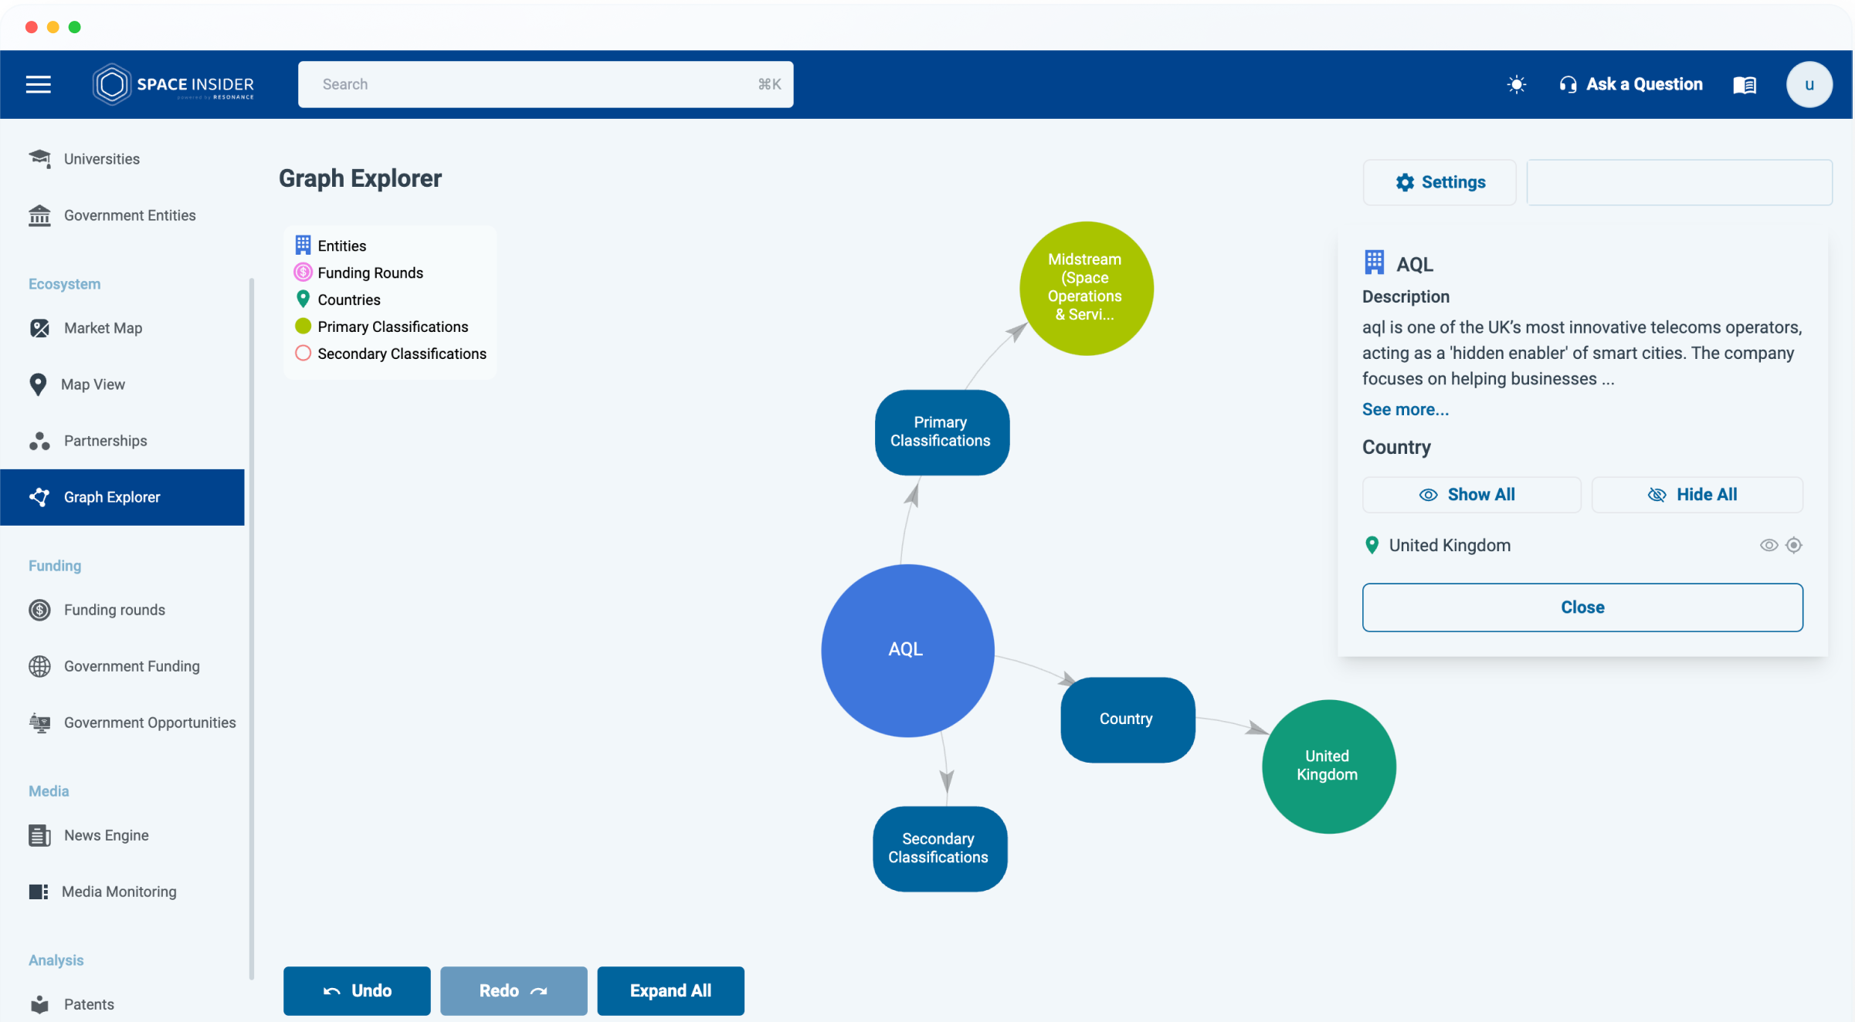The image size is (1855, 1022).
Task: Open the hamburger navigation menu
Action: (39, 84)
